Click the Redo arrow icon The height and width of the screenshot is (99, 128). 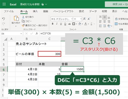4,24
